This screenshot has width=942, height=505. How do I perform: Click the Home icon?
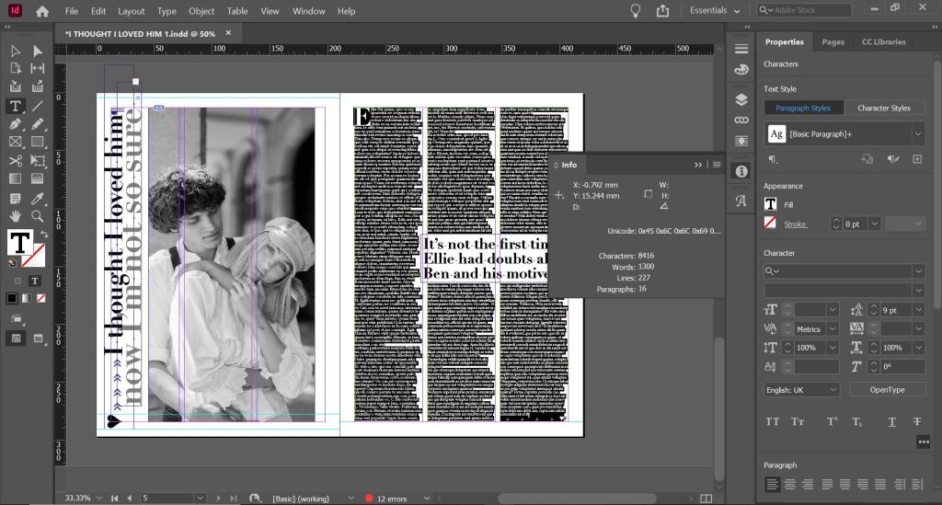tap(42, 11)
